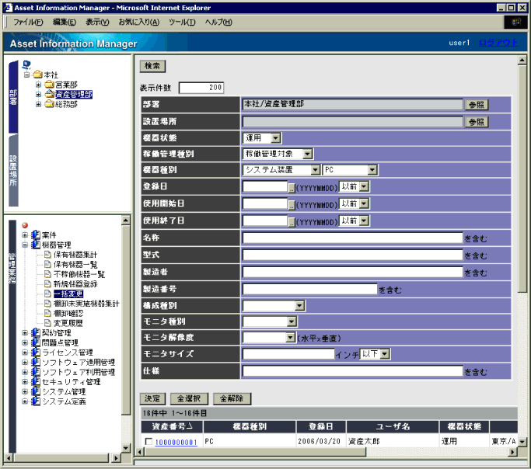The image size is (531, 469).
Task: Open the 稼働管理種別 dropdown
Action: pos(308,154)
